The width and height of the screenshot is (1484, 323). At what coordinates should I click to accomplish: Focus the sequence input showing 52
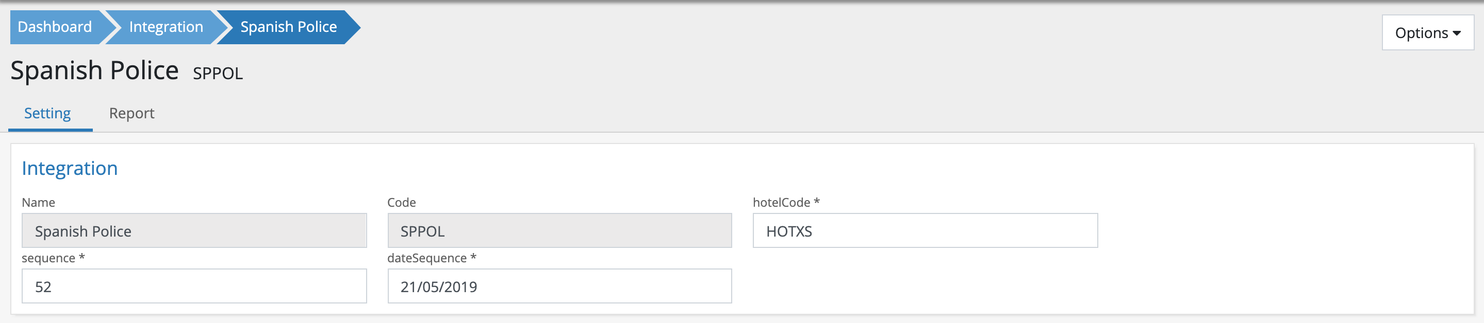tap(193, 286)
